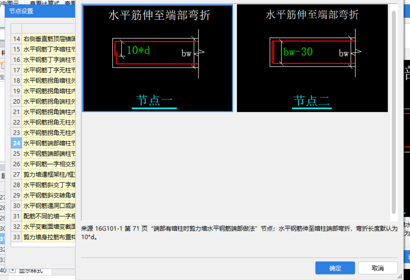Select row 28 水平钢筋斜交丁字墙
This screenshot has width=410, height=280.
(x=49, y=185)
